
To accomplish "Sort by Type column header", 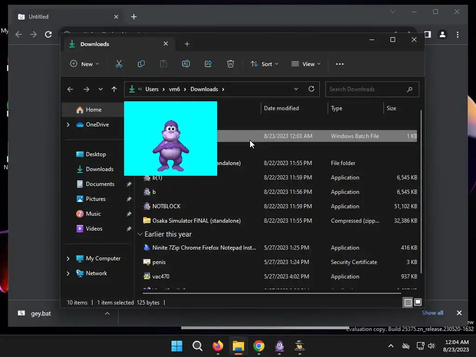I will pos(356,108).
